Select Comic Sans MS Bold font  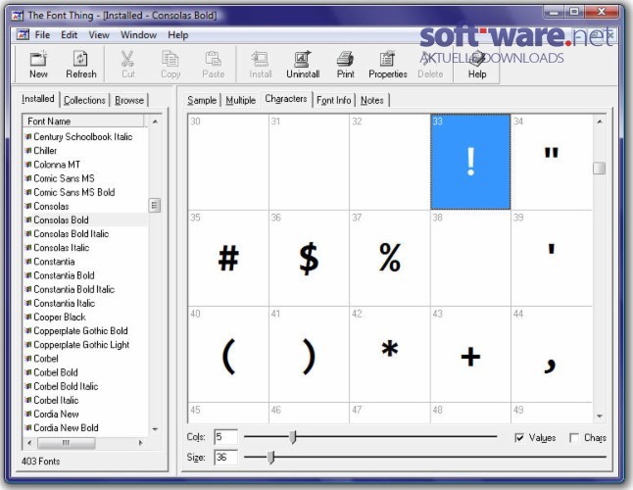(74, 192)
